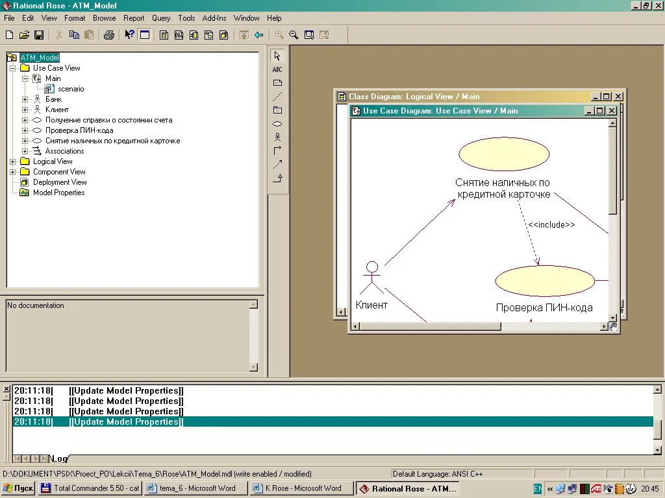Choose the Selection arrow tool in toolbox
Viewport: 665px width, 498px height.
click(277, 56)
